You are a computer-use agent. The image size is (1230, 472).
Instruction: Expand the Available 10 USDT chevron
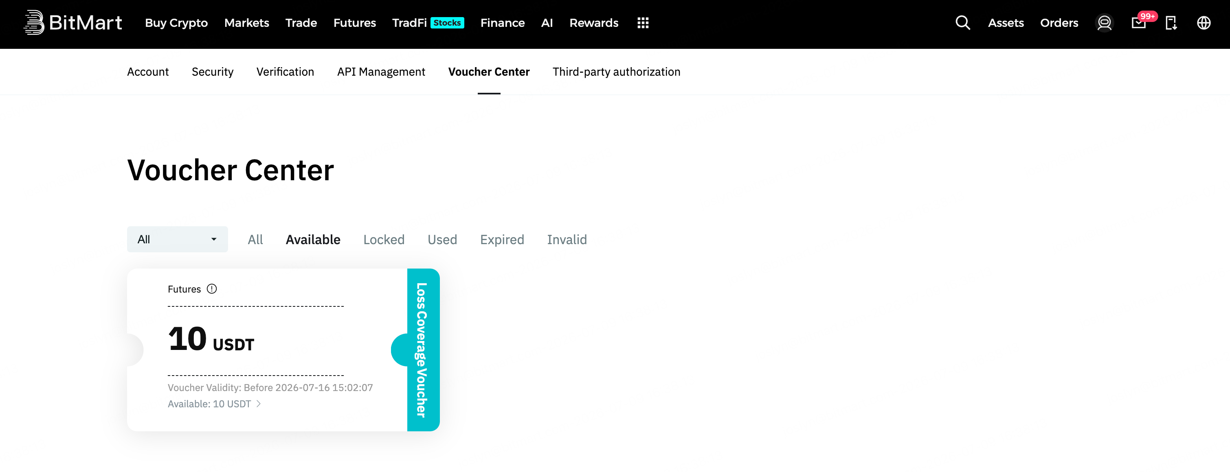tap(258, 404)
